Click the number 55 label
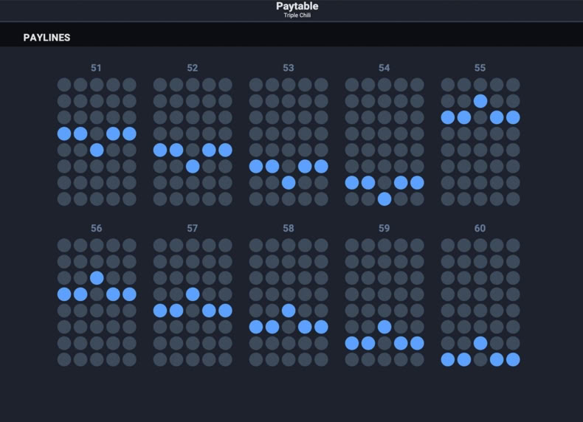583x422 pixels. coord(480,68)
